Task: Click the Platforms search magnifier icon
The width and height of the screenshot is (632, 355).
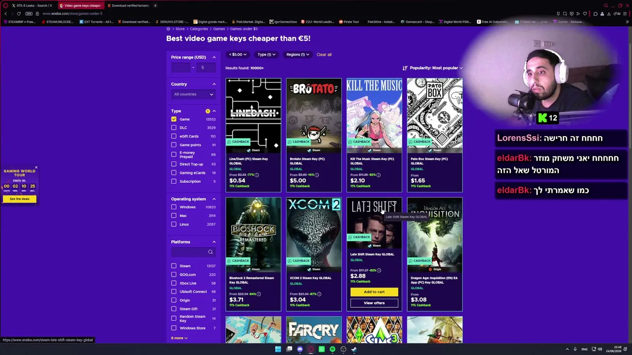Action: click(210, 252)
